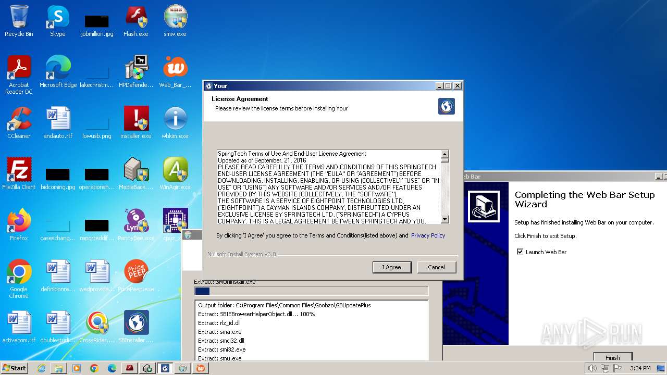Select the definitionre document icon
This screenshot has width=667, height=375.
[x=58, y=276]
